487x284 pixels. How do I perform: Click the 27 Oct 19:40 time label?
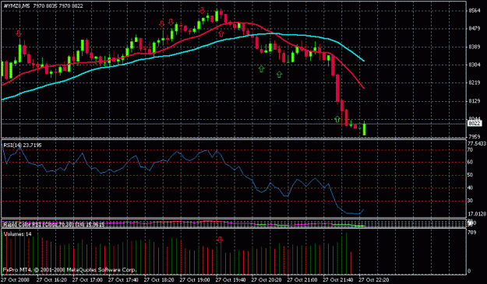[x=231, y=279]
